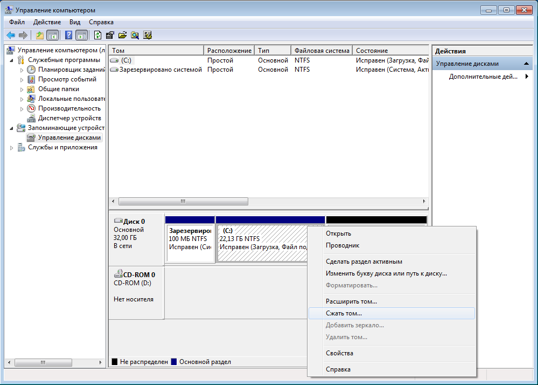Open the Файл menu
The image size is (538, 385).
coord(17,22)
